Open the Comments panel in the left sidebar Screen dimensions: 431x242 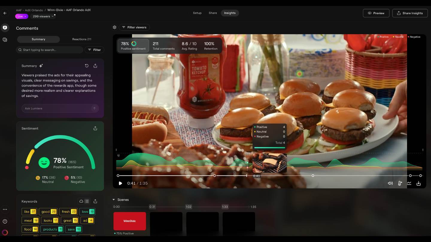tap(5, 27)
